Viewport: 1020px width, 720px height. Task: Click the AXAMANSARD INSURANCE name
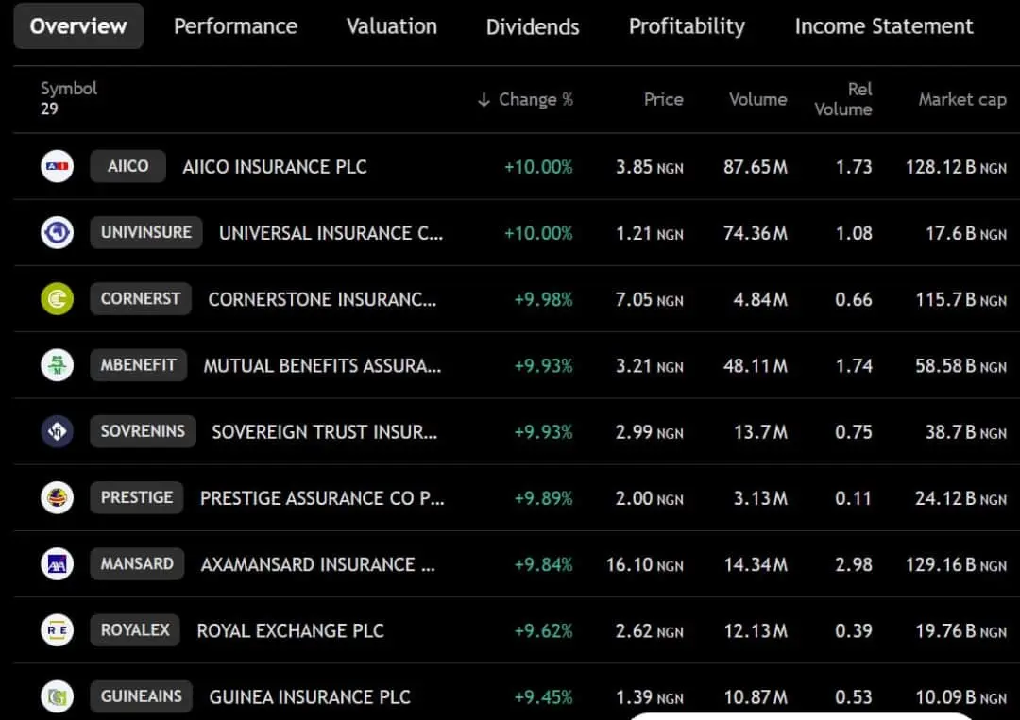[318, 564]
